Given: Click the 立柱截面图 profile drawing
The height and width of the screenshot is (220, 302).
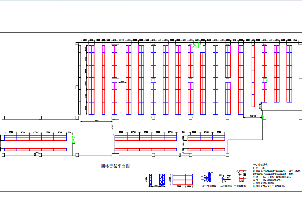Looking at the screenshot, I should pyautogui.click(x=226, y=177).
